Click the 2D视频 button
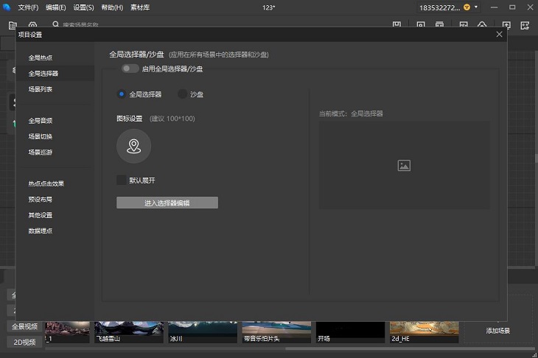The height and width of the screenshot is (358, 538). coord(25,341)
